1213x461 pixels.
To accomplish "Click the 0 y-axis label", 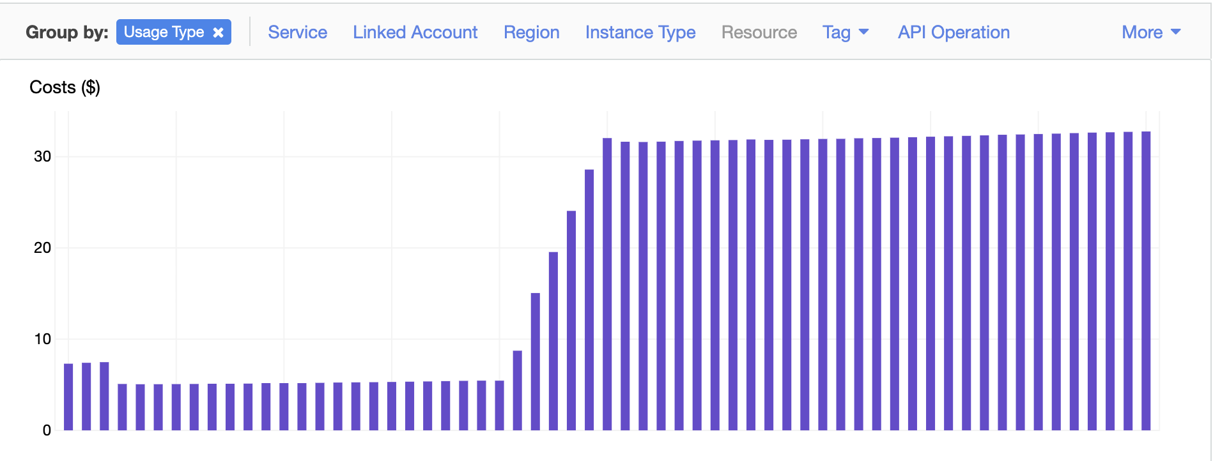I will click(x=47, y=430).
